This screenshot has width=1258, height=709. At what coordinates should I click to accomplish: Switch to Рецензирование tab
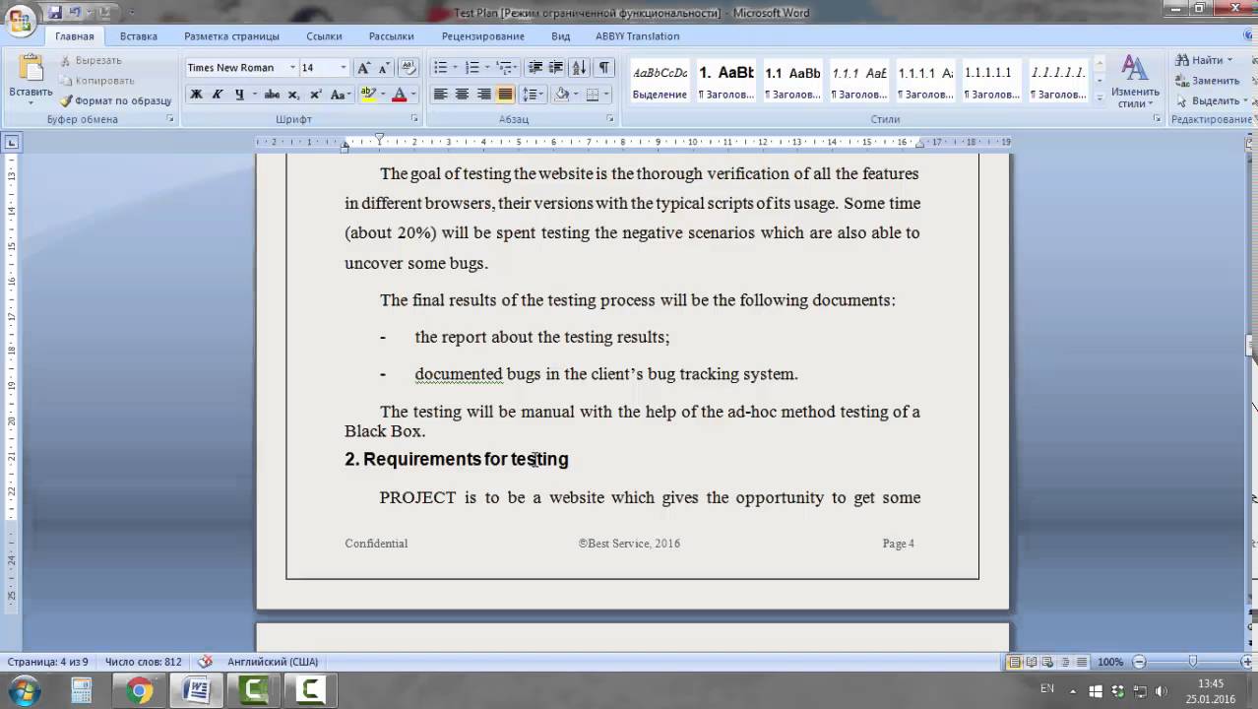tap(482, 36)
